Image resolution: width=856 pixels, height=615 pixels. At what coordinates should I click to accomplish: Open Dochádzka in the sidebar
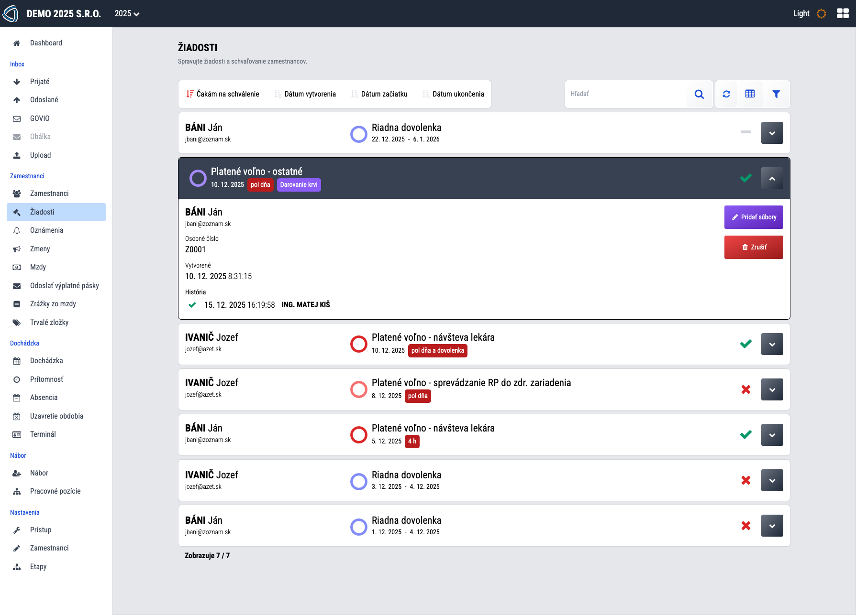[46, 361]
